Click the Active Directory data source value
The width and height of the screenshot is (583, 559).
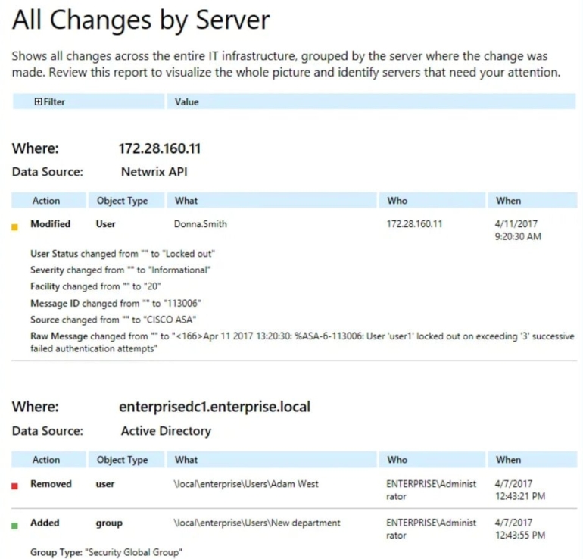[167, 431]
